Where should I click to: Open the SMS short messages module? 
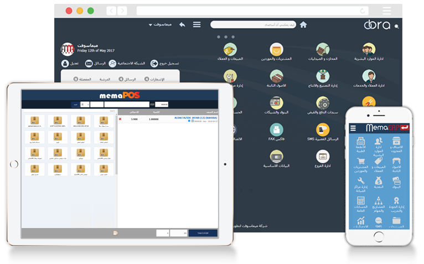pos(323,130)
